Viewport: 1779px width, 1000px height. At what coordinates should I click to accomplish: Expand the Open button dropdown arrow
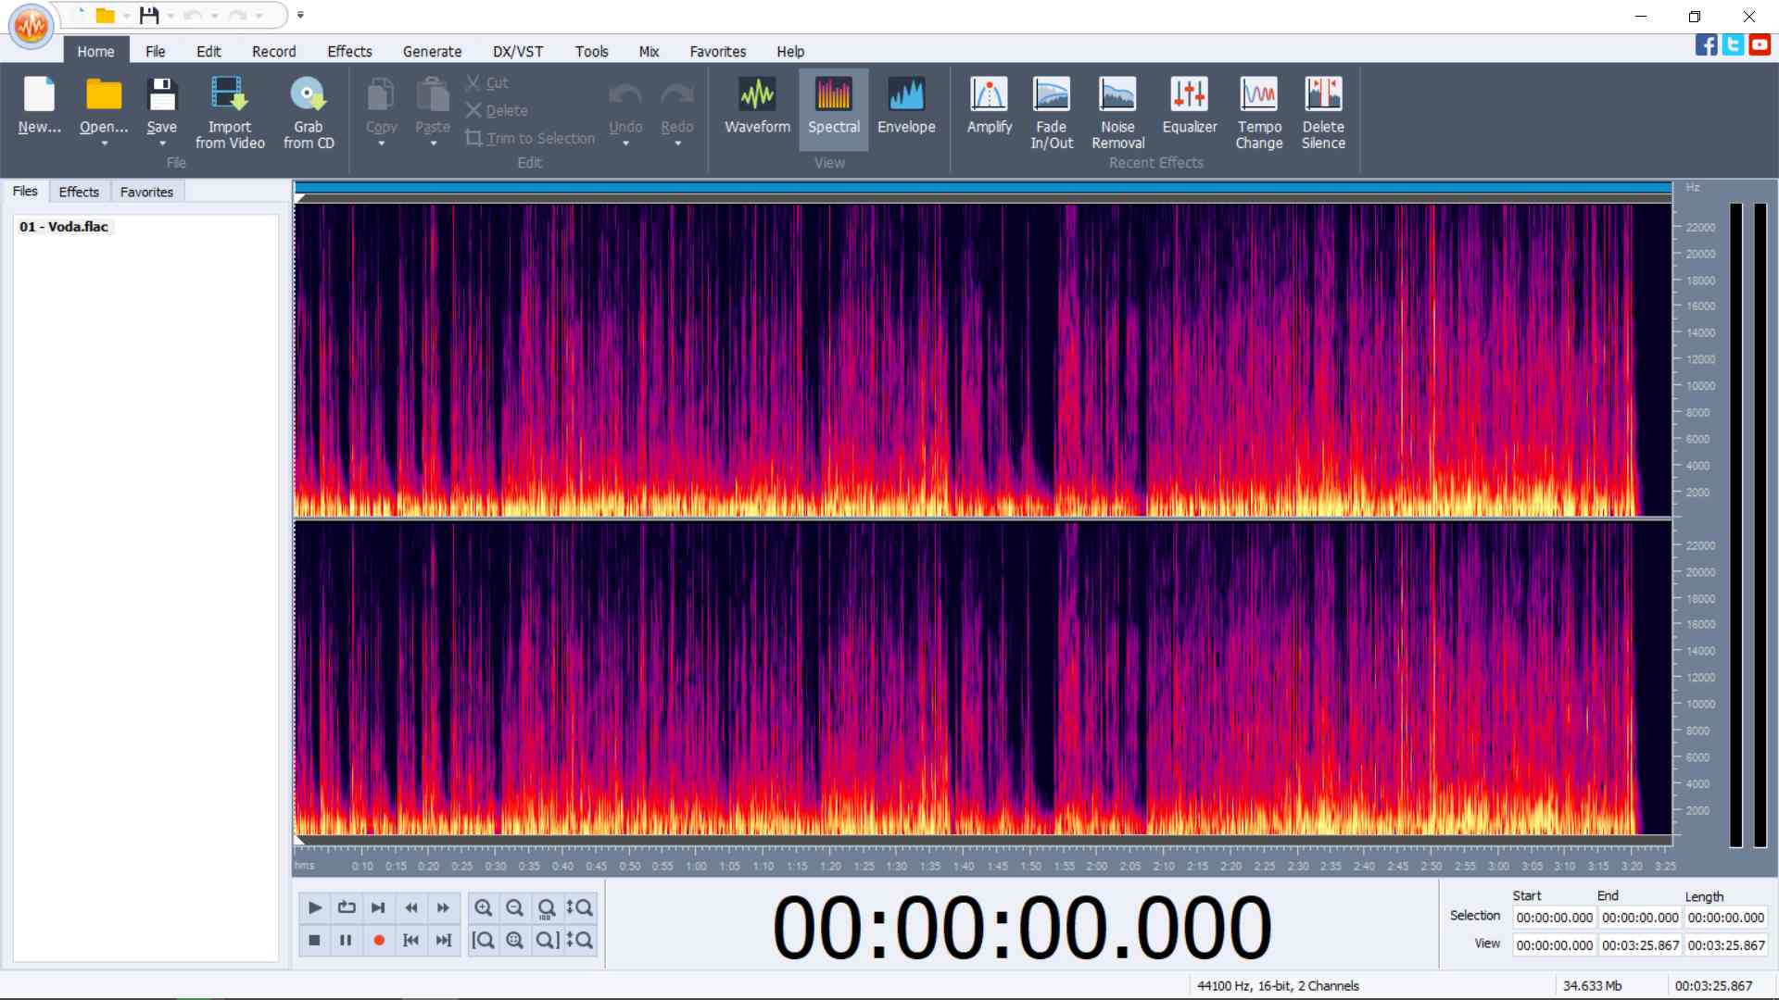point(104,144)
